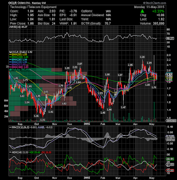177x180 pixels.
Task: Click the red 19.33 axis value tag
Action: click(170, 171)
